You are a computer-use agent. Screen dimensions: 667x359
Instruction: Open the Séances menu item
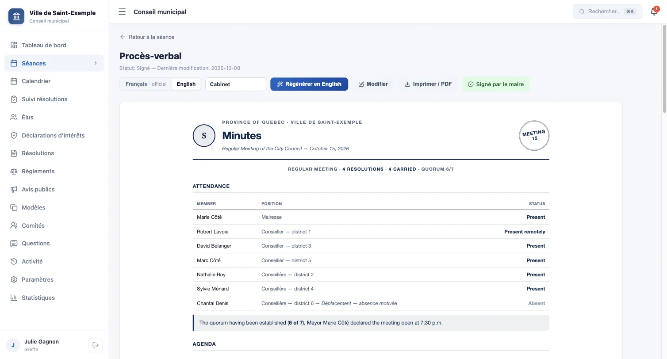[x=54, y=63]
